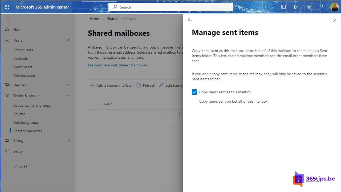
Task: Expand the Billing section
Action: click(68, 141)
